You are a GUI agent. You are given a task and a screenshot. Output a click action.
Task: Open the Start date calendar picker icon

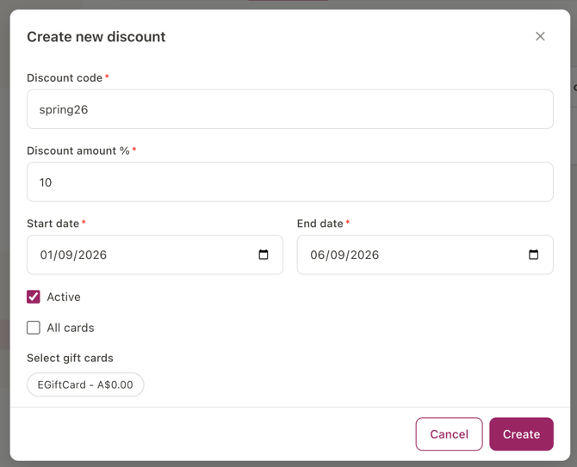264,255
